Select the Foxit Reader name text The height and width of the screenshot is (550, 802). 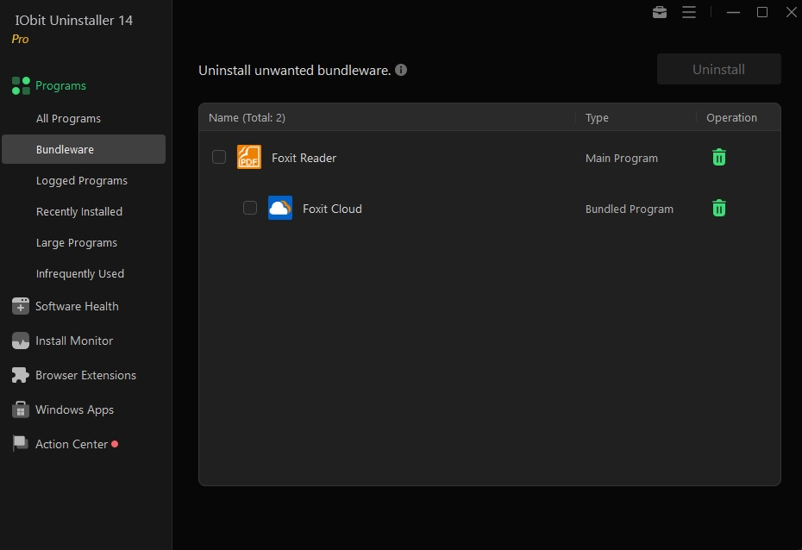coord(304,158)
